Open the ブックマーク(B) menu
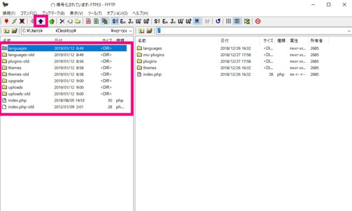The width and height of the screenshot is (352, 211). (53, 13)
